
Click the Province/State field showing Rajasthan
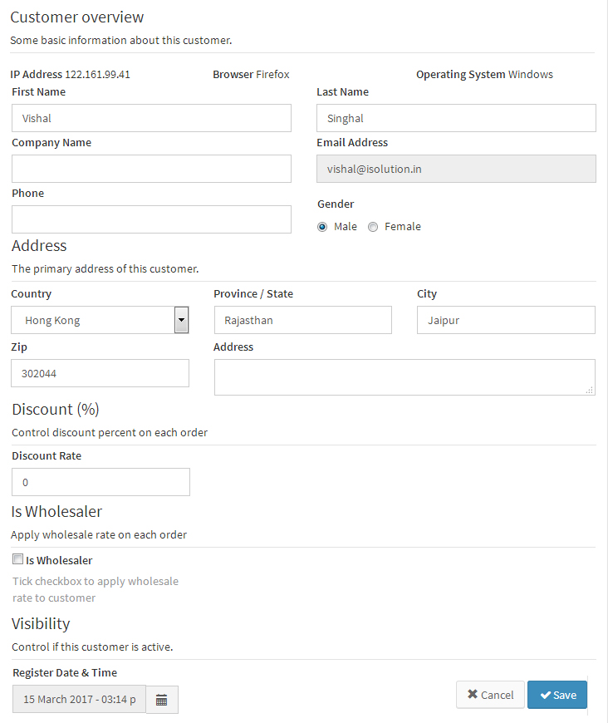pyautogui.click(x=302, y=320)
